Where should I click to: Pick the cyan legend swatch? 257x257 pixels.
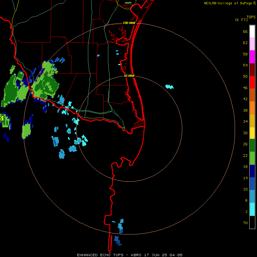pyautogui.click(x=252, y=209)
